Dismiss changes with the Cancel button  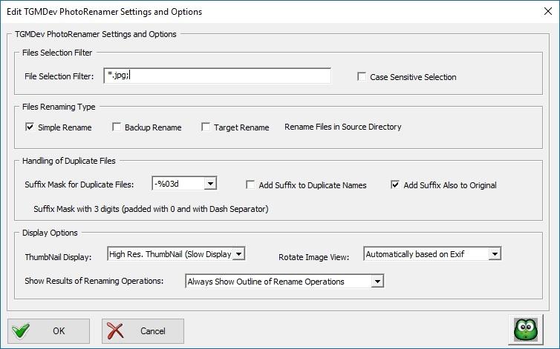(x=143, y=330)
